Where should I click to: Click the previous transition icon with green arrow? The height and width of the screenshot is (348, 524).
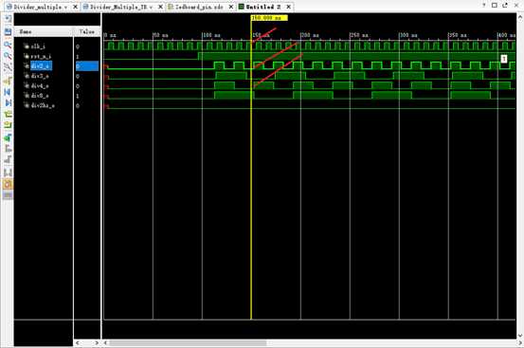8,115
